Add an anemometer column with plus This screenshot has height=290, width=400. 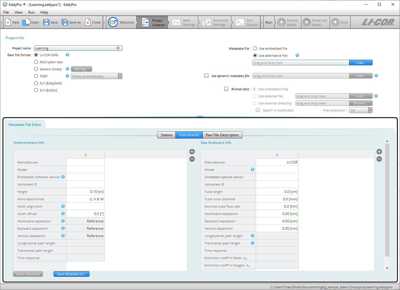[192, 152]
